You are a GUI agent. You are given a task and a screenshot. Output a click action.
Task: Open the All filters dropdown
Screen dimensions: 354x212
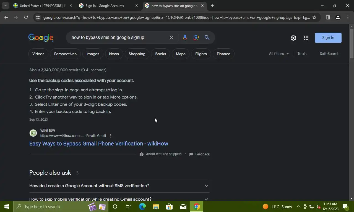pos(279,54)
